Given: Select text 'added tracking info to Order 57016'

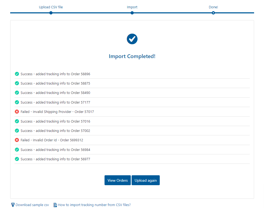Looking at the screenshot, I should click(63, 121).
